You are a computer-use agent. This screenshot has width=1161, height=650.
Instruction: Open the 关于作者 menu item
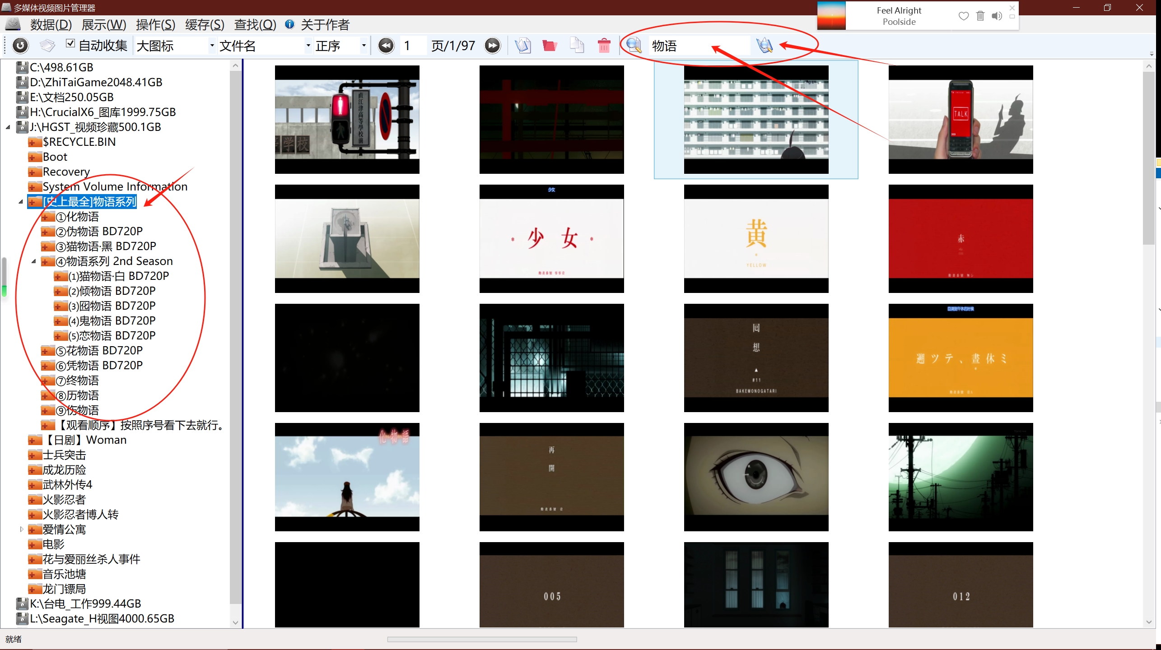tap(325, 24)
